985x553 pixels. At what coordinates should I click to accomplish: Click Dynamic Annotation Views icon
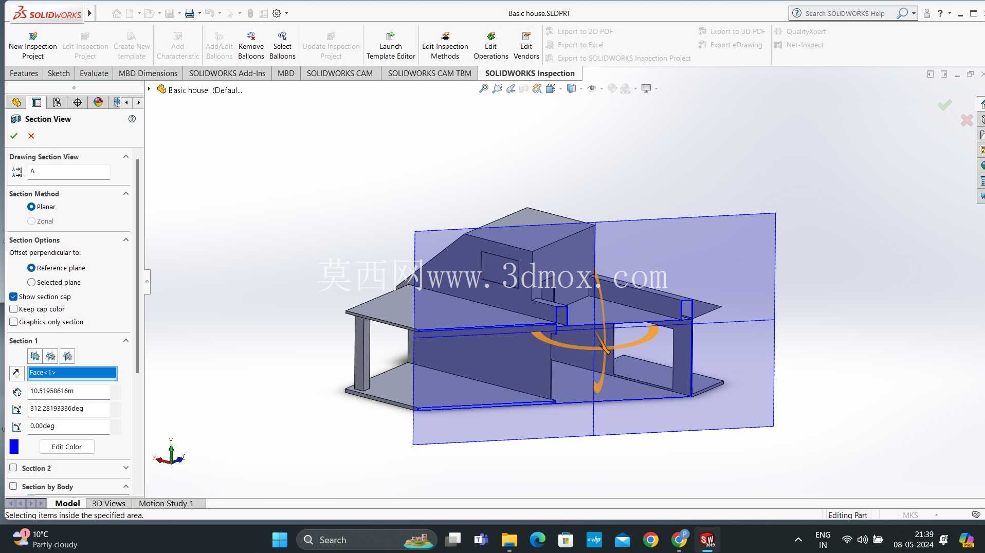click(x=537, y=88)
